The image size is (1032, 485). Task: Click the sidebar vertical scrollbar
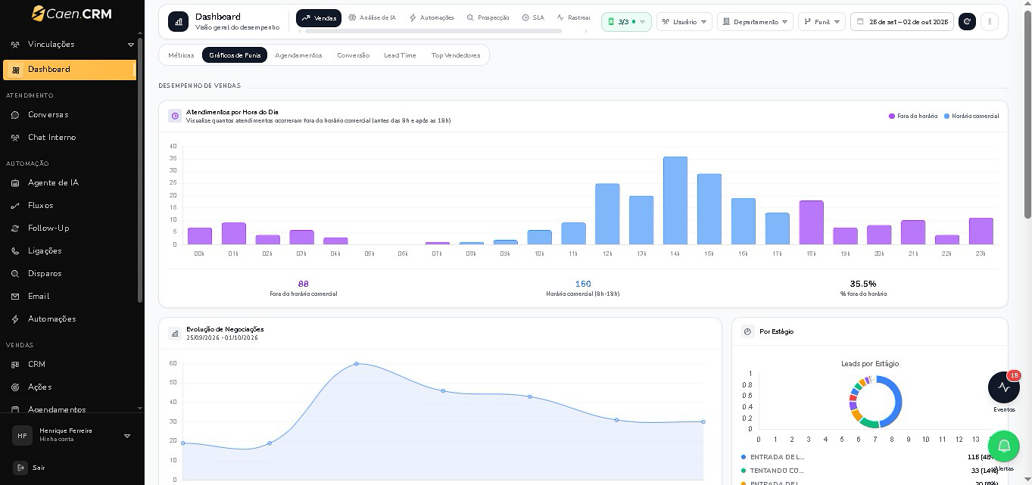pyautogui.click(x=140, y=170)
